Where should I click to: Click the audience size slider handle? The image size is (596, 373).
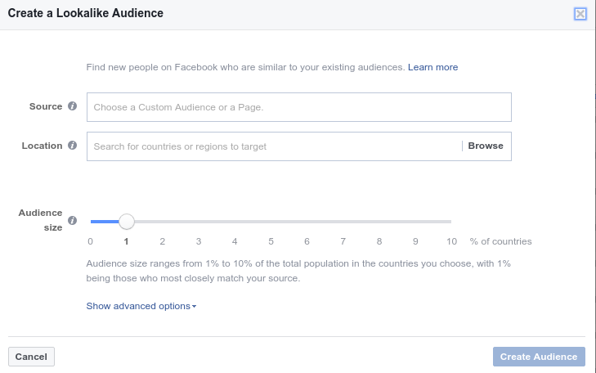[127, 222]
